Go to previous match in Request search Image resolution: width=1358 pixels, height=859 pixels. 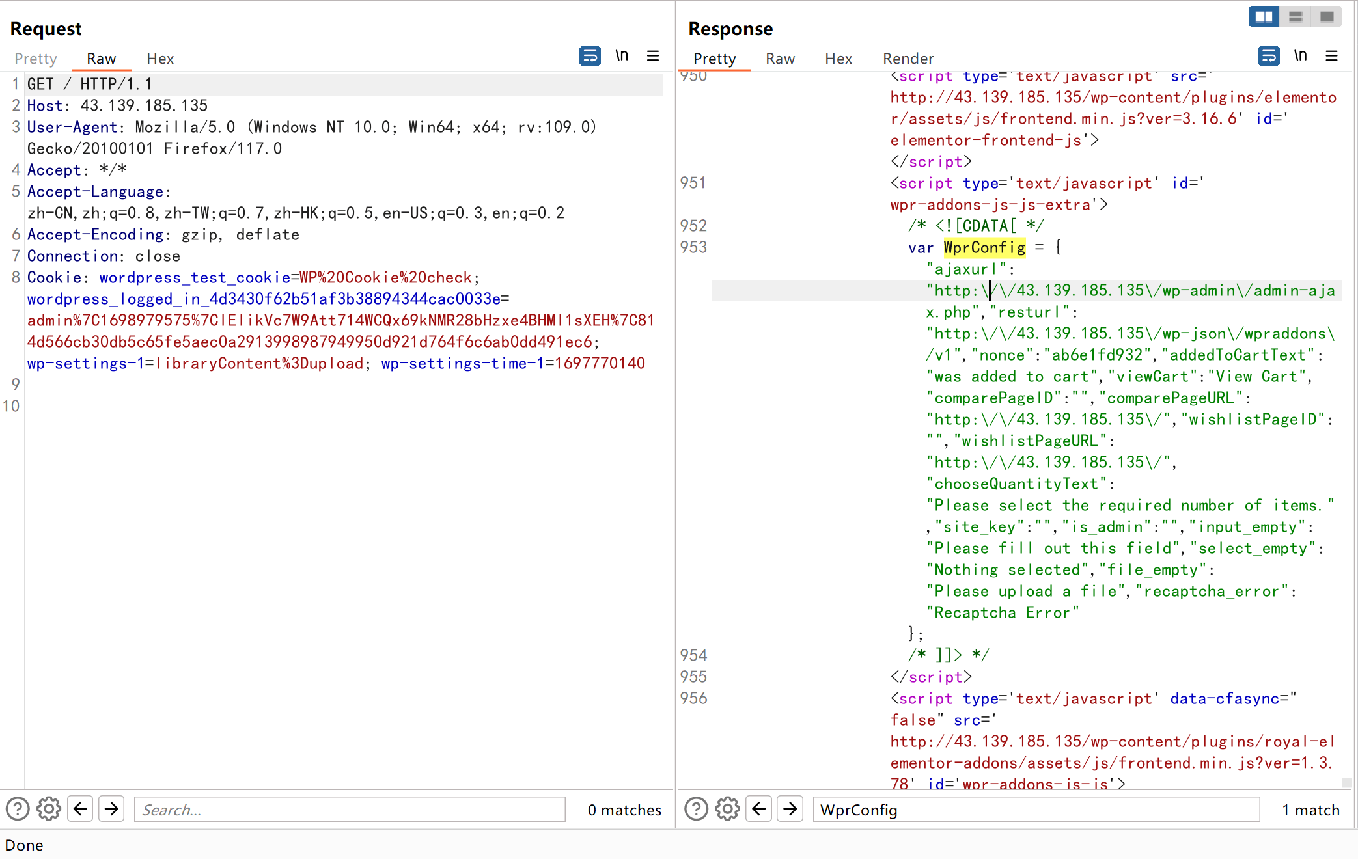tap(80, 809)
